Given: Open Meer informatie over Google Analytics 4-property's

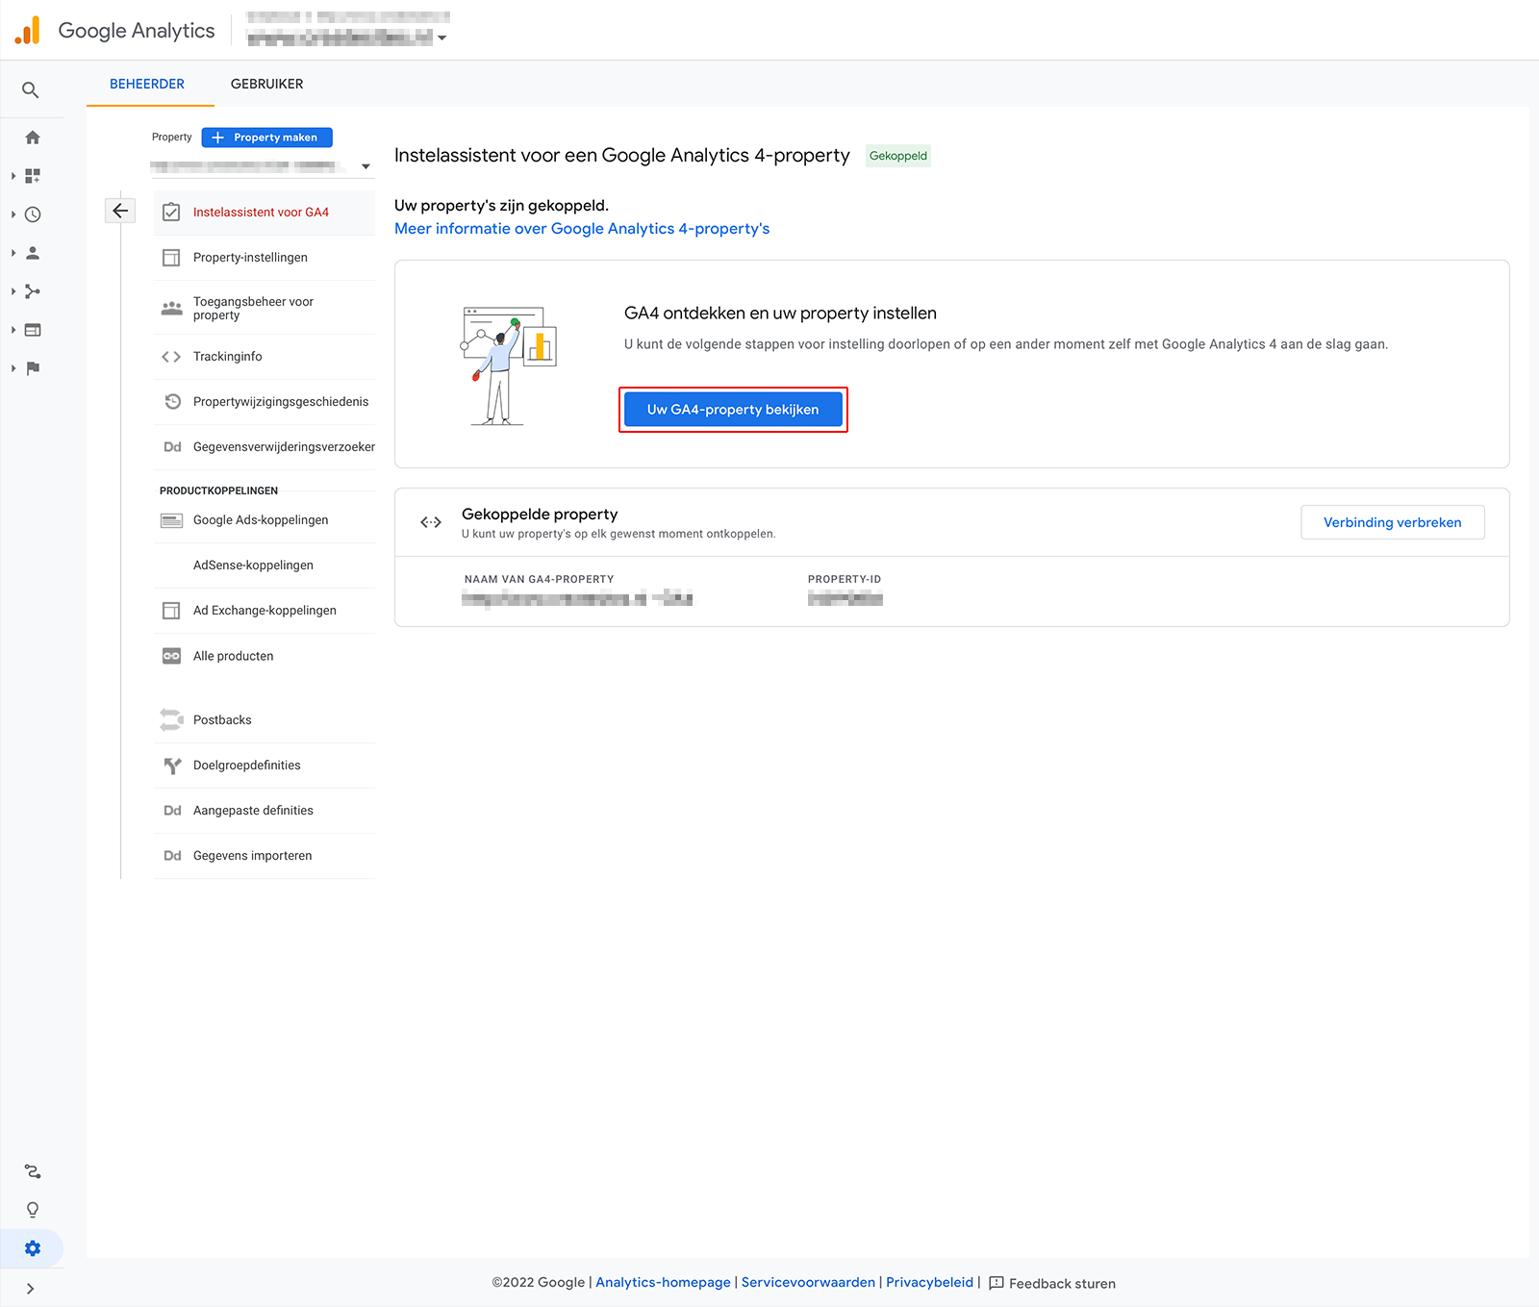Looking at the screenshot, I should (582, 229).
